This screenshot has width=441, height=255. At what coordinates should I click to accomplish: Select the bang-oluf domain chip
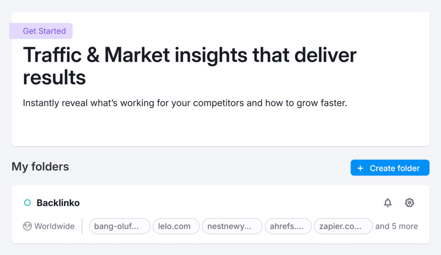(119, 226)
